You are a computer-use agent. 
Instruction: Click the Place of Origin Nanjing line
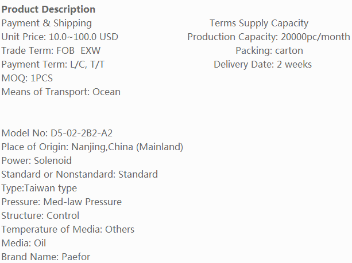tap(92, 147)
